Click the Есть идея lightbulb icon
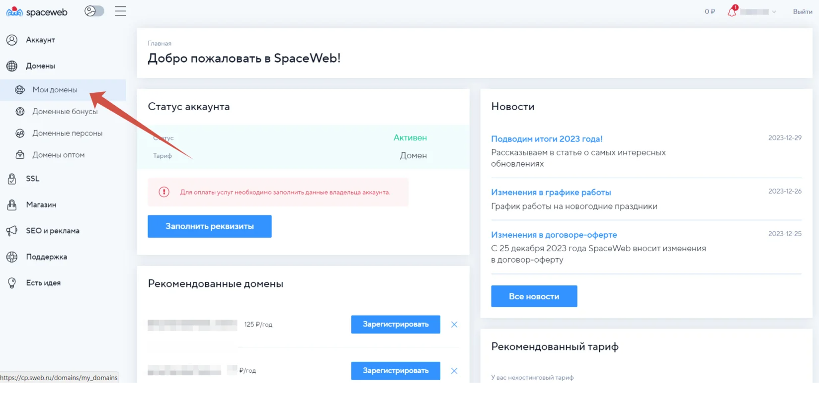 (12, 283)
